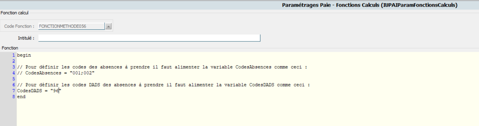Click the comment mentioning variable CodesDADS
The height and width of the screenshot is (126, 479).
tap(163, 85)
